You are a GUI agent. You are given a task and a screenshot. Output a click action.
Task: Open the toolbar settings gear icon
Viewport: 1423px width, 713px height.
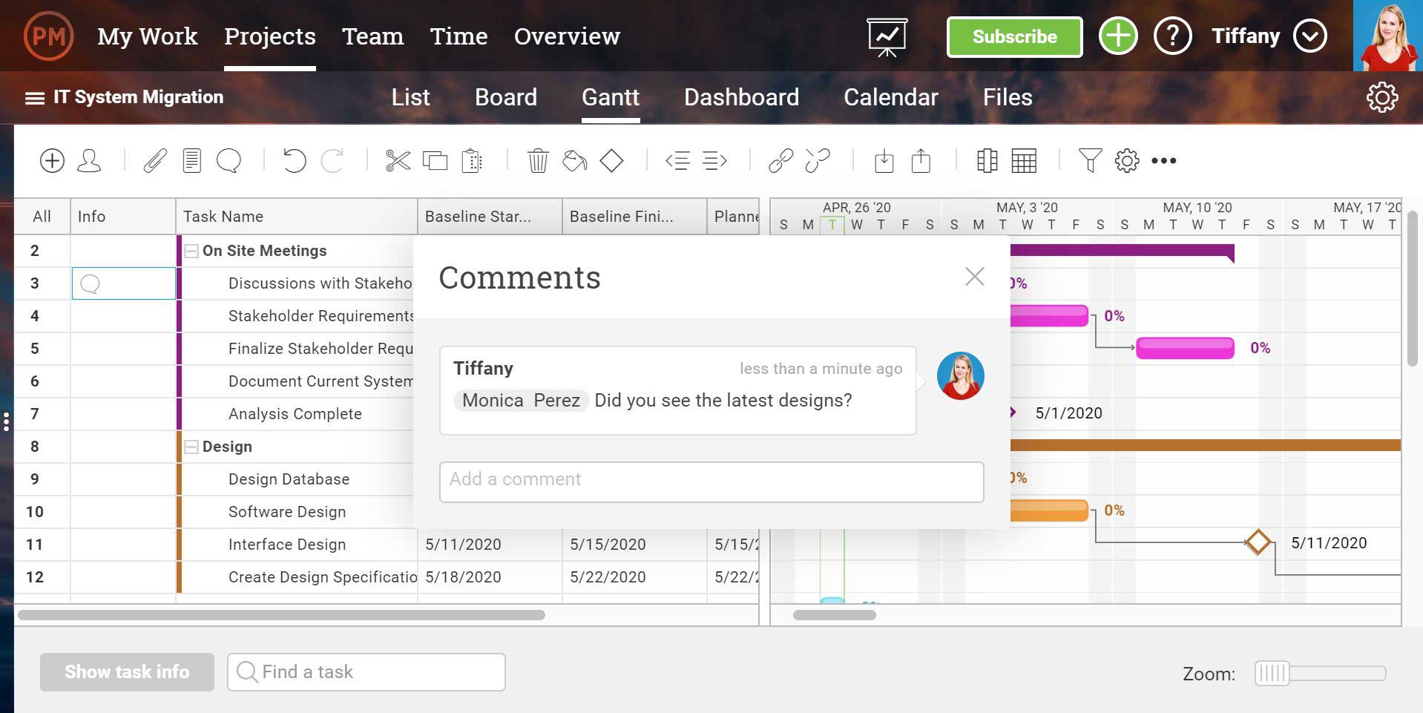click(x=1126, y=160)
